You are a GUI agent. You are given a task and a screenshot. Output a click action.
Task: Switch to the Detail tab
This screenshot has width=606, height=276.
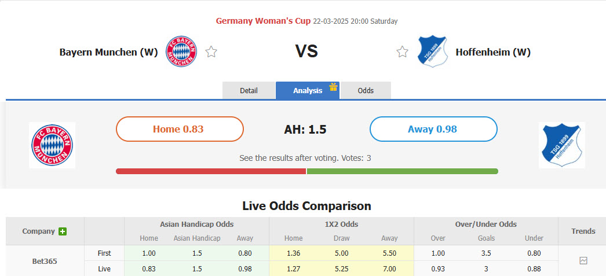249,91
